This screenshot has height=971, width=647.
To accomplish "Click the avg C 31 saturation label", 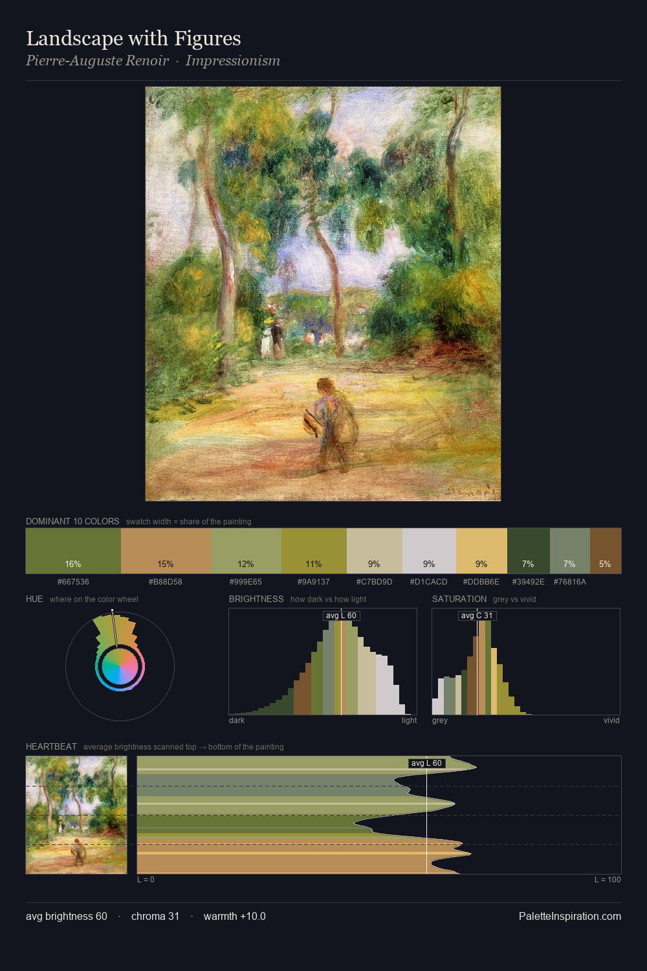I will 477,616.
